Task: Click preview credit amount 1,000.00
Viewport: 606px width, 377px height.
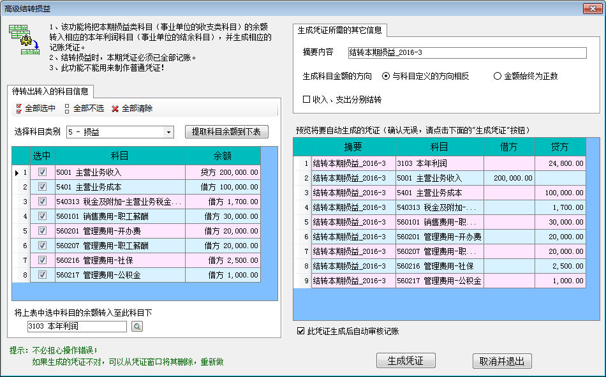Action: tap(561, 281)
